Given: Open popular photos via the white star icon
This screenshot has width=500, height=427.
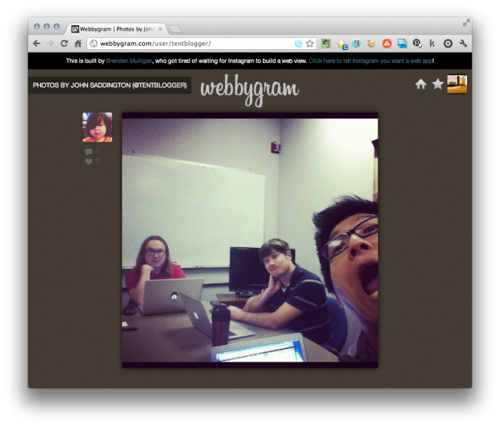Looking at the screenshot, I should tap(438, 84).
